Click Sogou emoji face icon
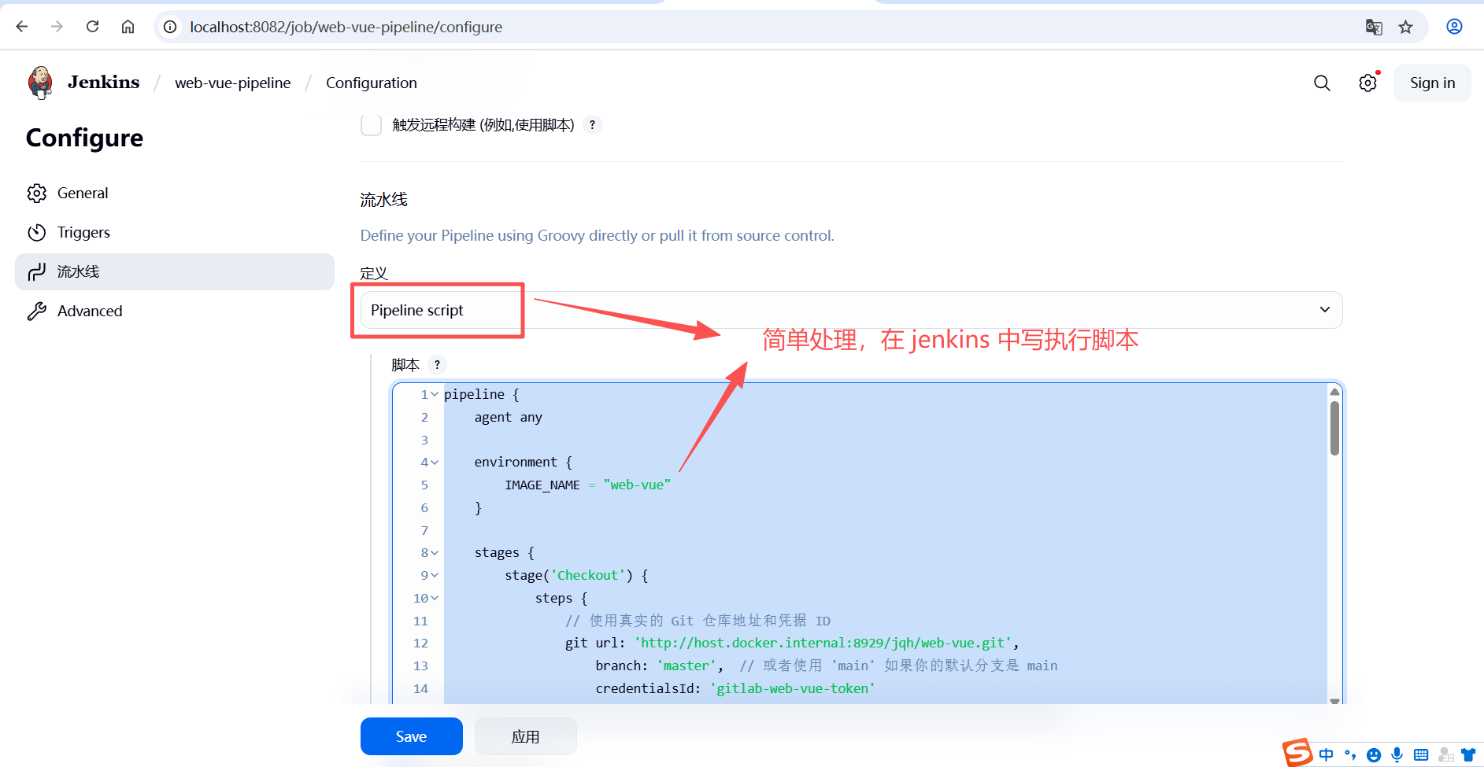The image size is (1484, 767). pos(1374,755)
